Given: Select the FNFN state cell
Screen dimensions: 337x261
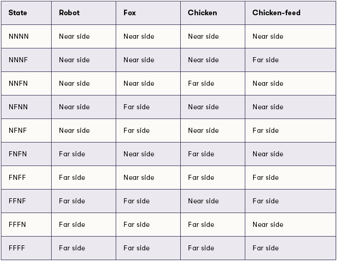Looking at the screenshot, I should [26, 154].
